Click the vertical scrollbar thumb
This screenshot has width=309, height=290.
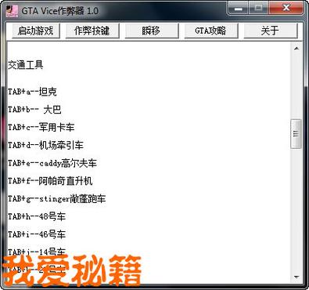pos(296,134)
